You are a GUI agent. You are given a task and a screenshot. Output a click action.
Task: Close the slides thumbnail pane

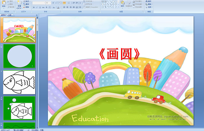click(37, 15)
